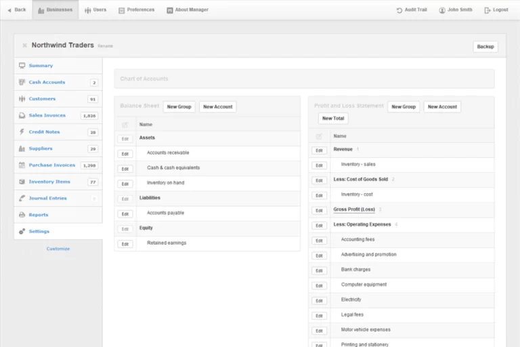Click the New Total button

point(333,118)
